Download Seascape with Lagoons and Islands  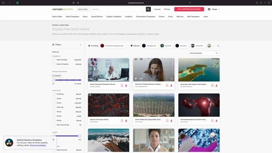pos(216,85)
